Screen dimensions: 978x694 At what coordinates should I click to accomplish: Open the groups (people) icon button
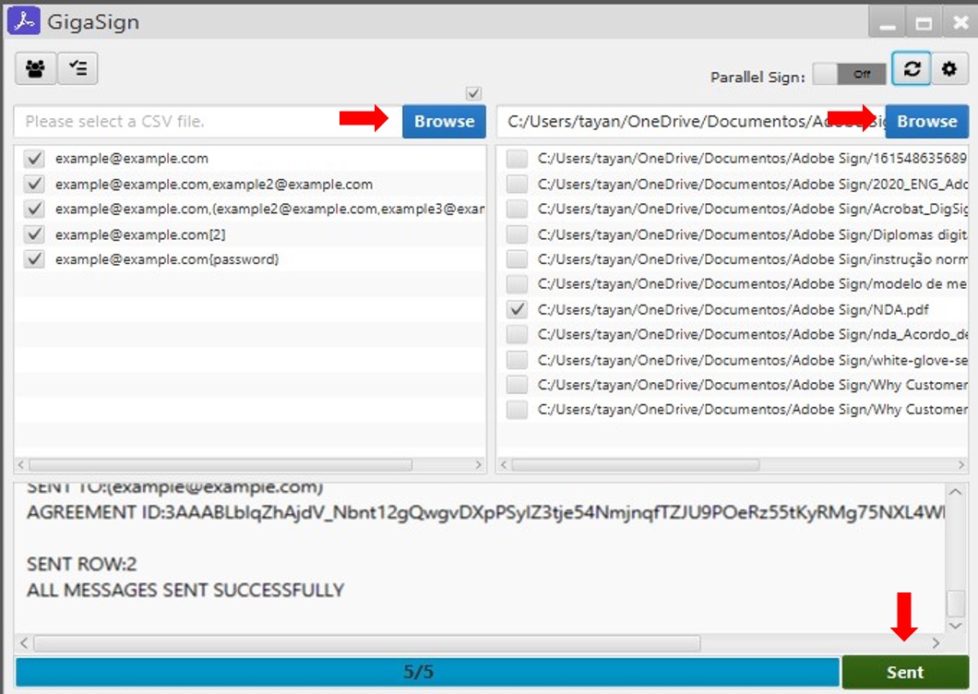[x=36, y=68]
